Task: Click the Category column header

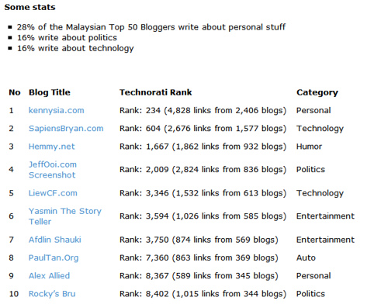Action: [x=317, y=93]
